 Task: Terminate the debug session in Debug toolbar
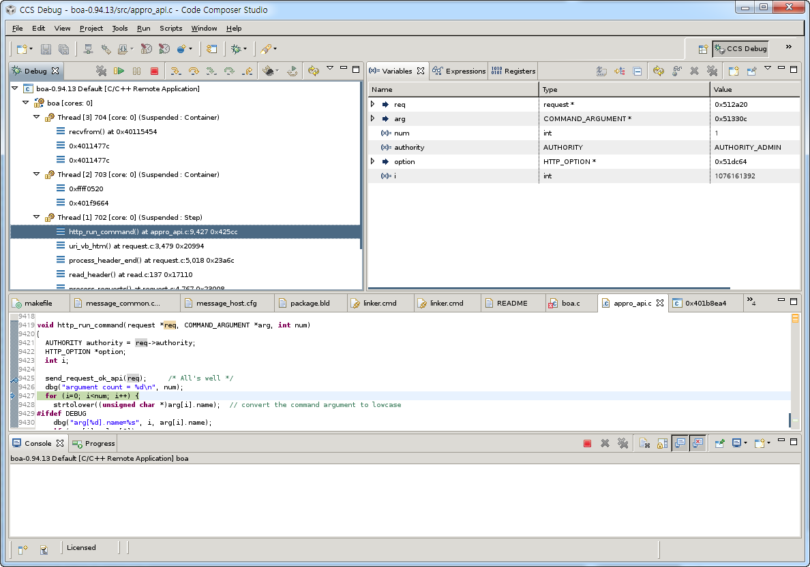click(154, 71)
